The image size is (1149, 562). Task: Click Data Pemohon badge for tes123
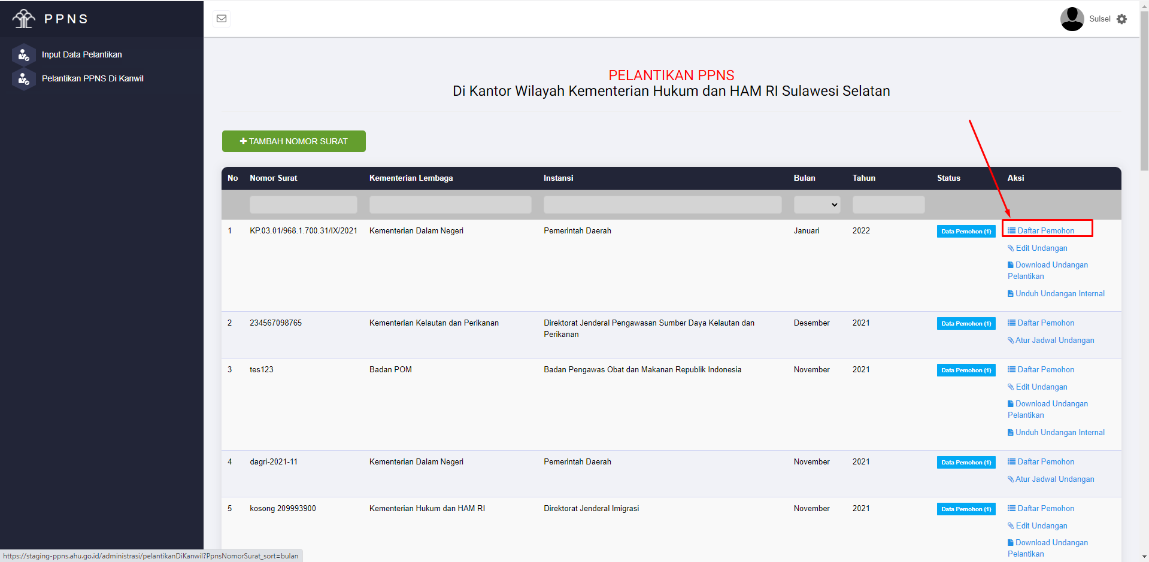(966, 370)
